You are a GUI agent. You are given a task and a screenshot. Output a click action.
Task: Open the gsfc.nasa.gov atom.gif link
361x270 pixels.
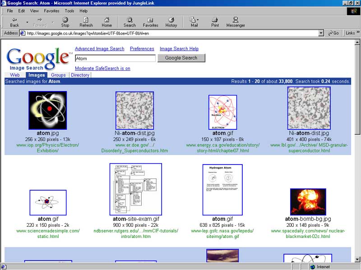pyautogui.click(x=222, y=233)
